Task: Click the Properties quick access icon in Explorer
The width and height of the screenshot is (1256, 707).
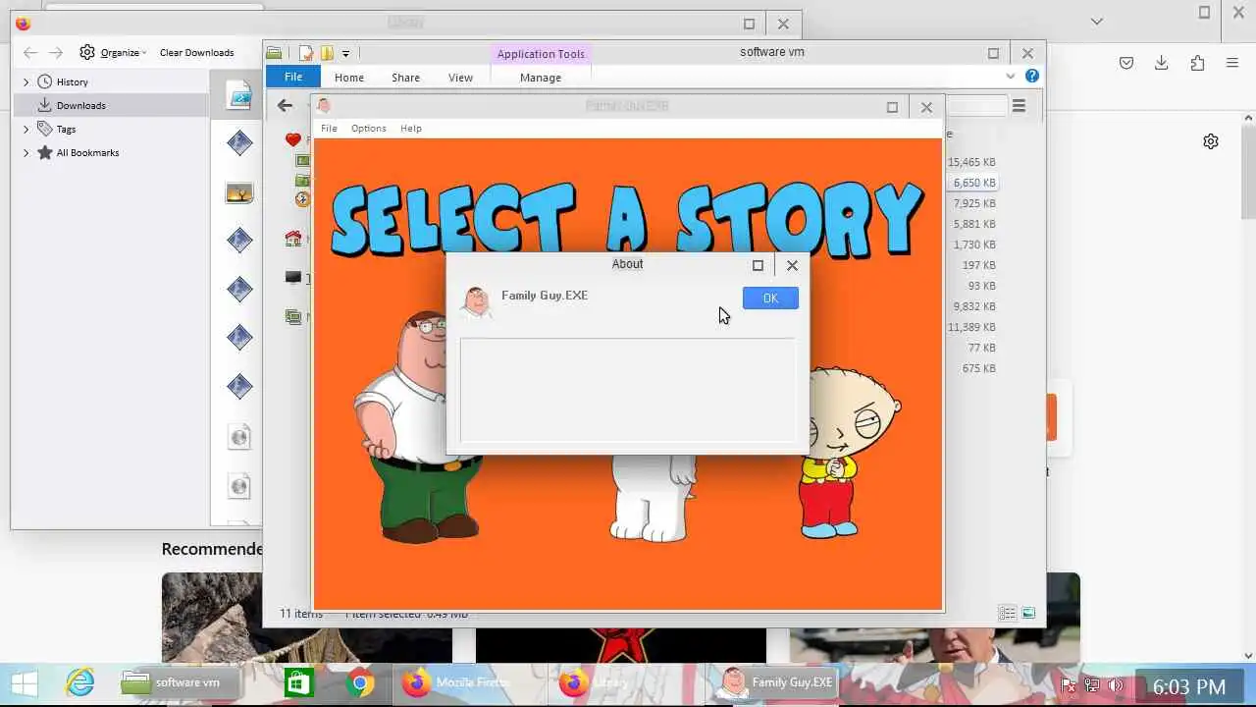Action: pyautogui.click(x=307, y=53)
